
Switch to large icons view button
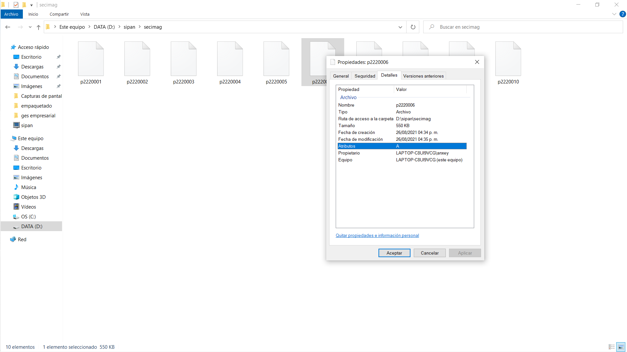[621, 347]
